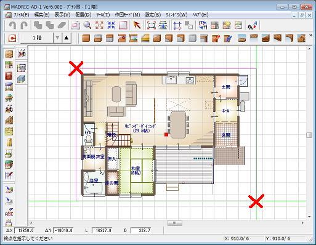Screen dimensions: 316x245
Task: Click the fit-all zoom arrows icon
Action: pyautogui.click(x=99, y=25)
